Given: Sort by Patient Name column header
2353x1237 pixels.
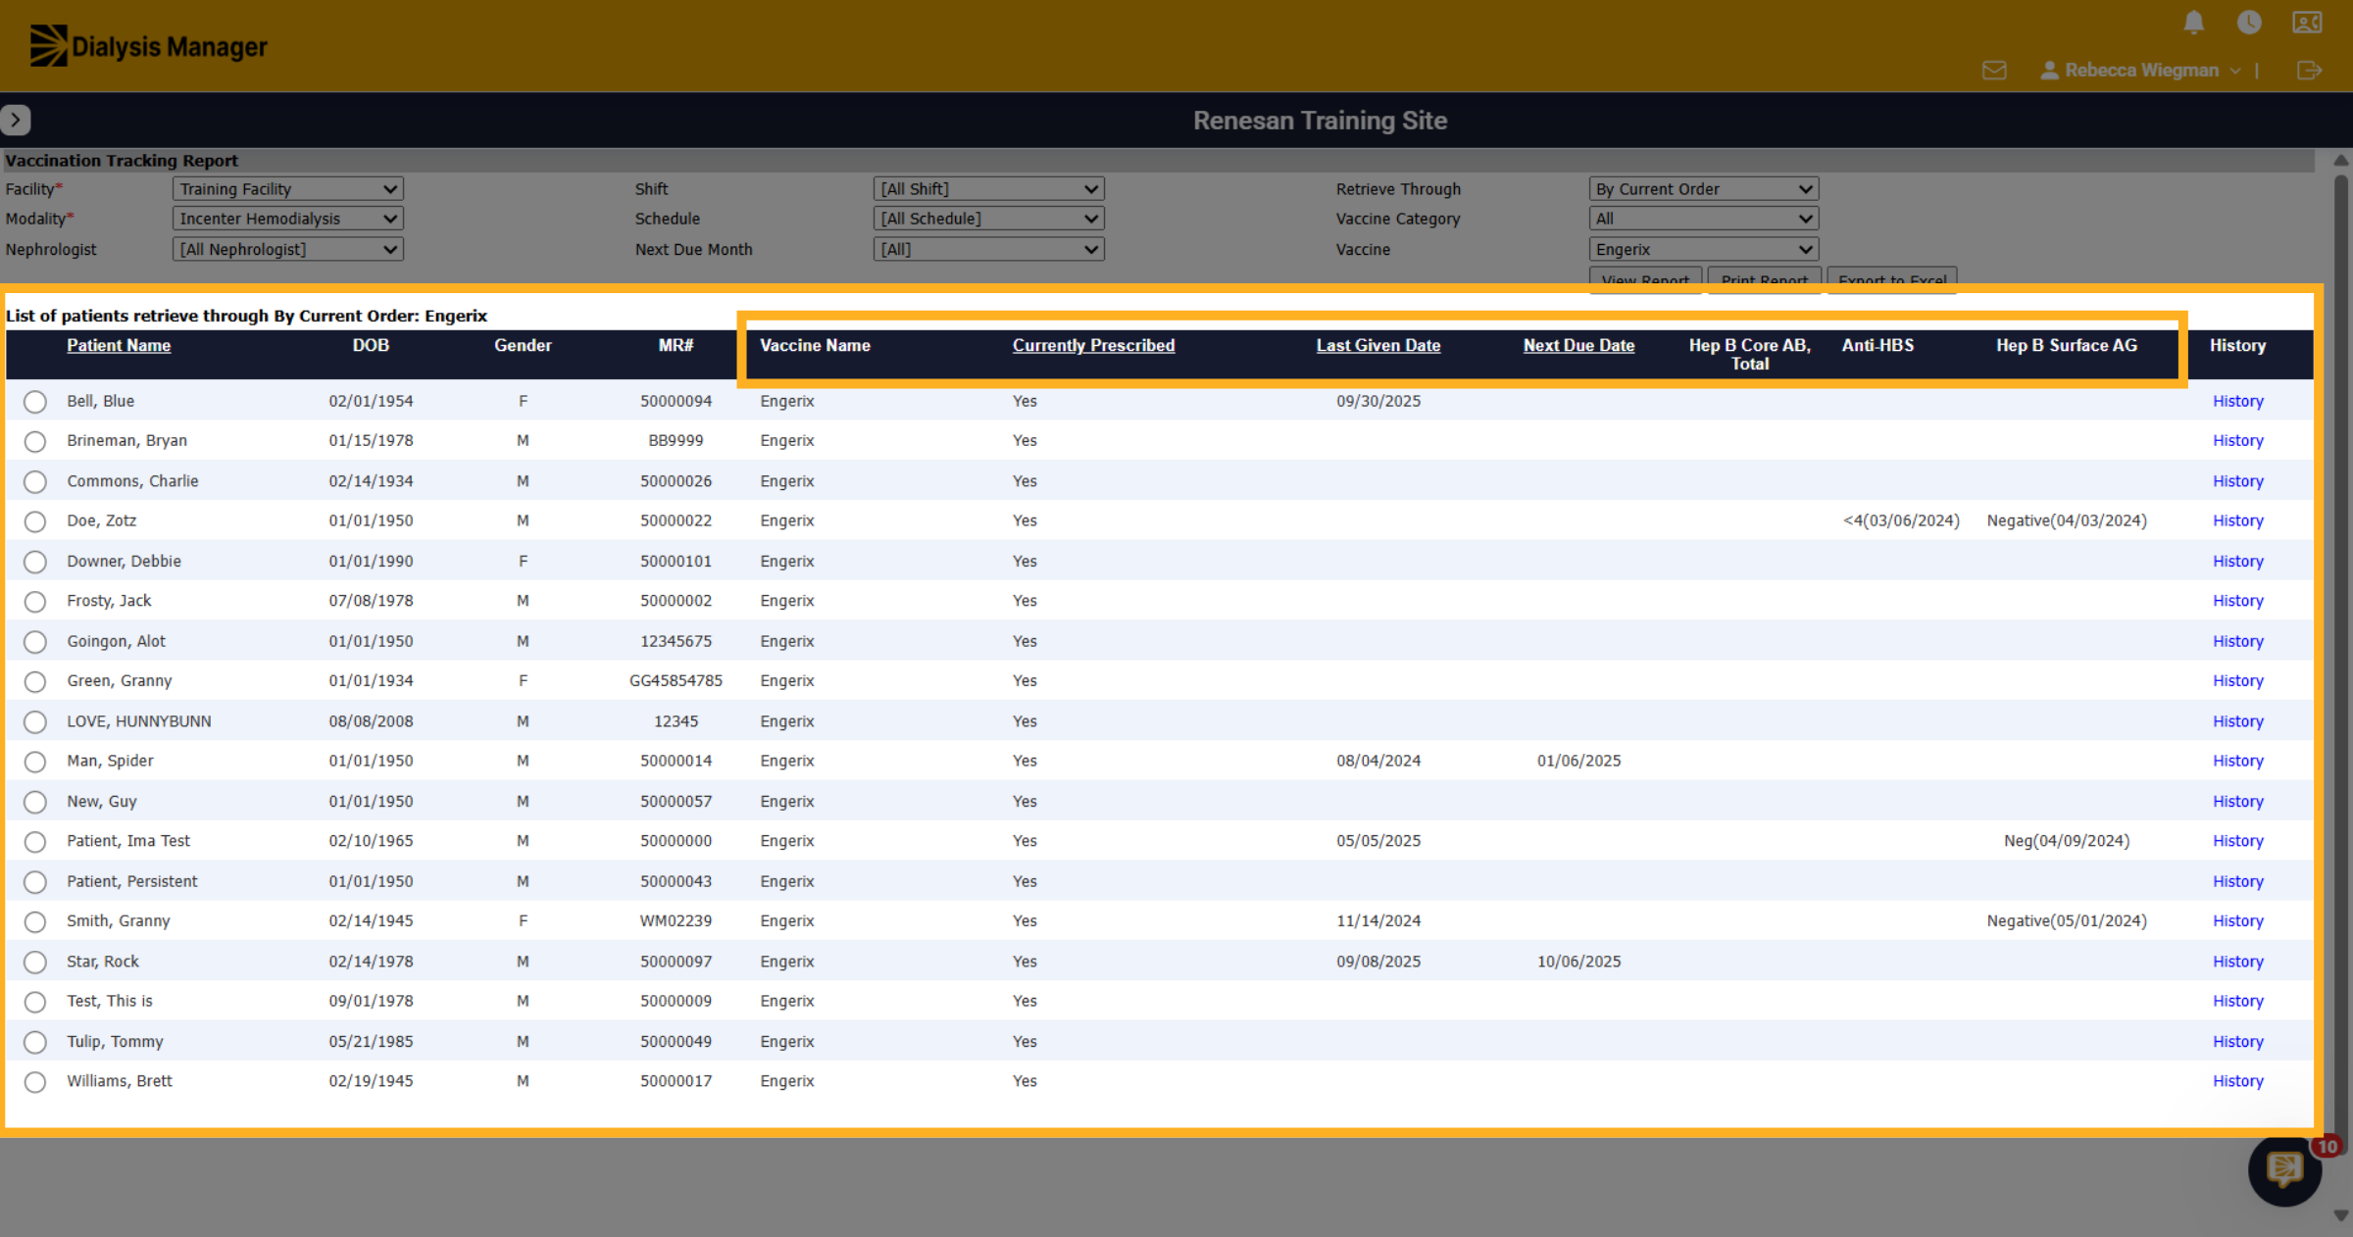Looking at the screenshot, I should (119, 345).
